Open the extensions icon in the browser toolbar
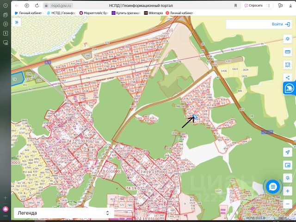296x222 pixels. coord(280,6)
